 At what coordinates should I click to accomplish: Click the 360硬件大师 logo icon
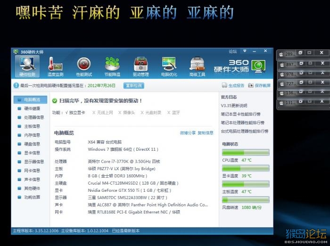258,66
